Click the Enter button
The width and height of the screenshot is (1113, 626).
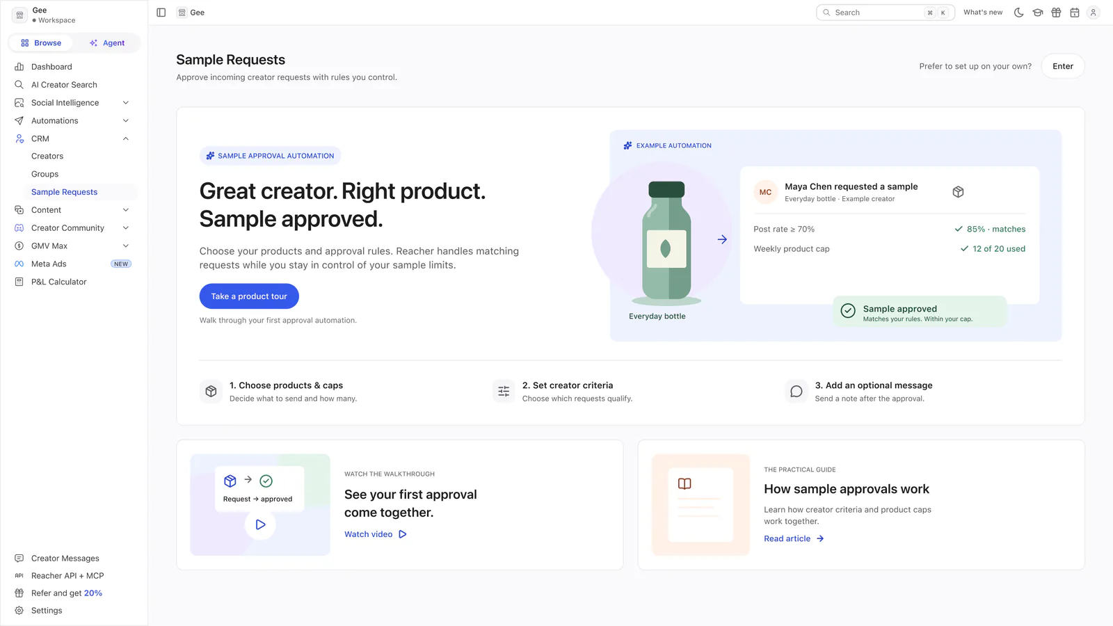[1063, 66]
